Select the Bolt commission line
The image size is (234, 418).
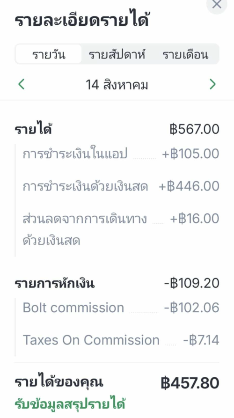[121, 308]
